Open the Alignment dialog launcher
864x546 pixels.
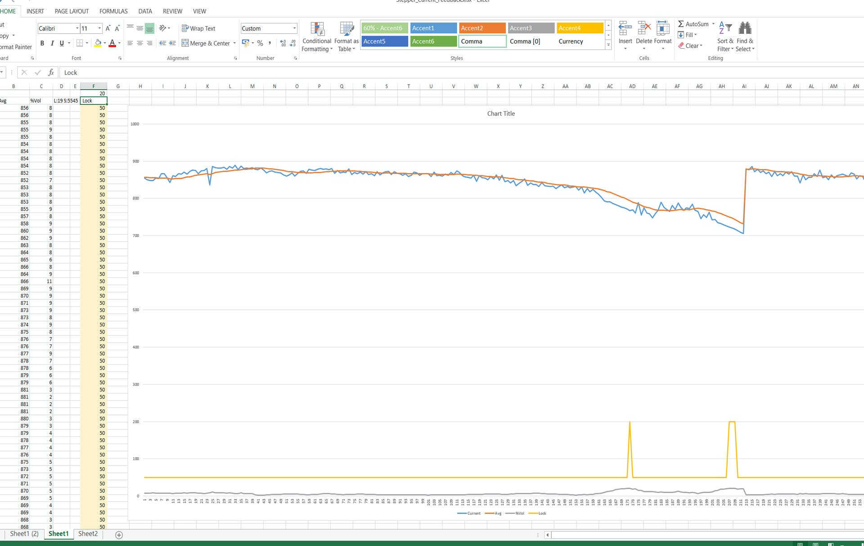pyautogui.click(x=235, y=58)
